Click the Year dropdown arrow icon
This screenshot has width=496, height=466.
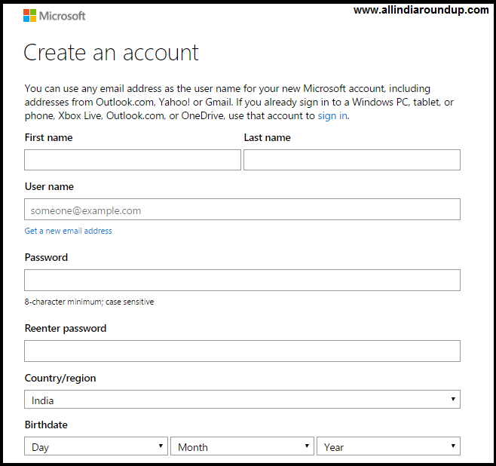point(453,446)
